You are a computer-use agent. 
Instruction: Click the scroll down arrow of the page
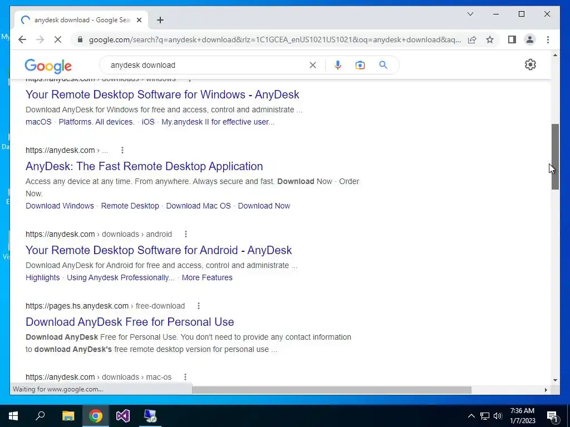coord(555,380)
